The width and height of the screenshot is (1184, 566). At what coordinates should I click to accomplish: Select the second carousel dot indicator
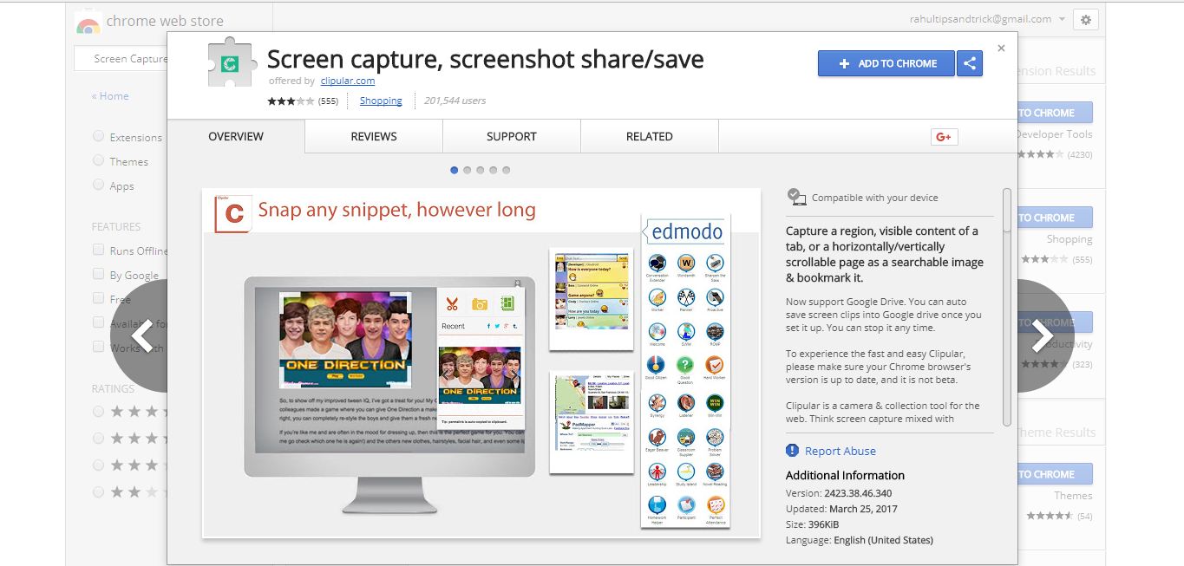468,170
